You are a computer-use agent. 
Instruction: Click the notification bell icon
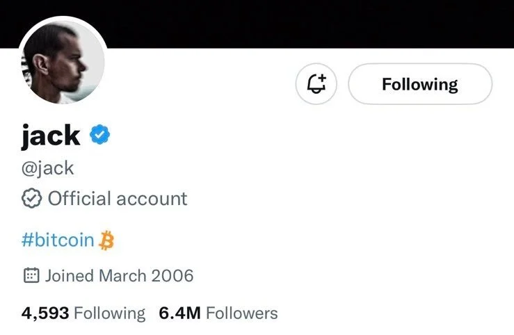[x=316, y=85]
